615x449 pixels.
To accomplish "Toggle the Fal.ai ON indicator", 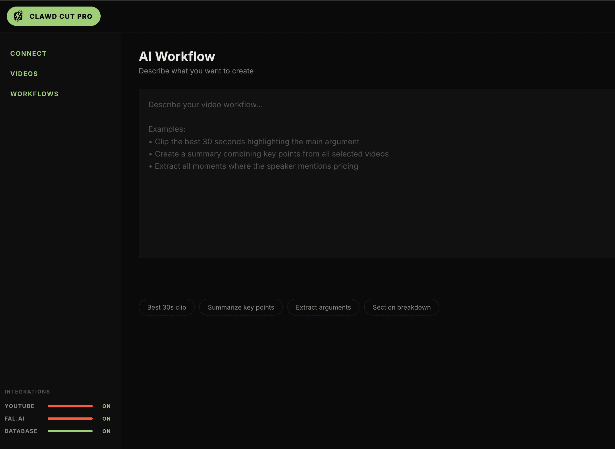I will [107, 419].
